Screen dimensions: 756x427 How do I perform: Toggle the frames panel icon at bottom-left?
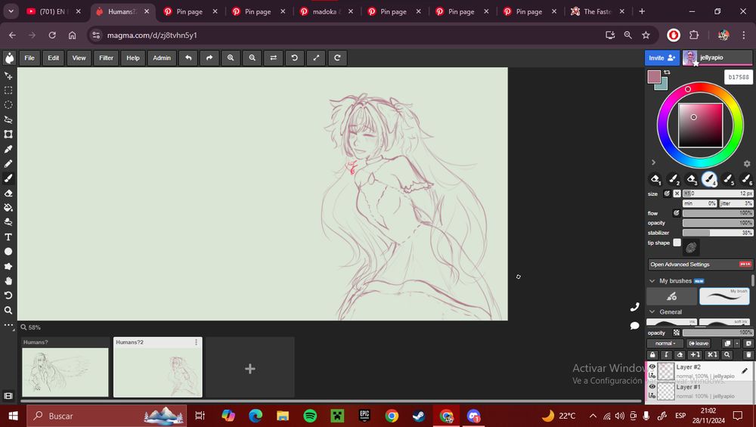point(8,396)
